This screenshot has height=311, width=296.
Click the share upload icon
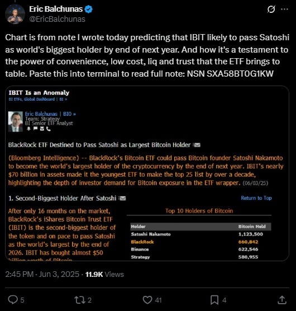(282, 300)
